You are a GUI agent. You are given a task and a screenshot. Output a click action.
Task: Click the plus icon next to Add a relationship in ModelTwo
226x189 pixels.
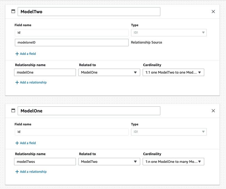pyautogui.click(x=17, y=82)
